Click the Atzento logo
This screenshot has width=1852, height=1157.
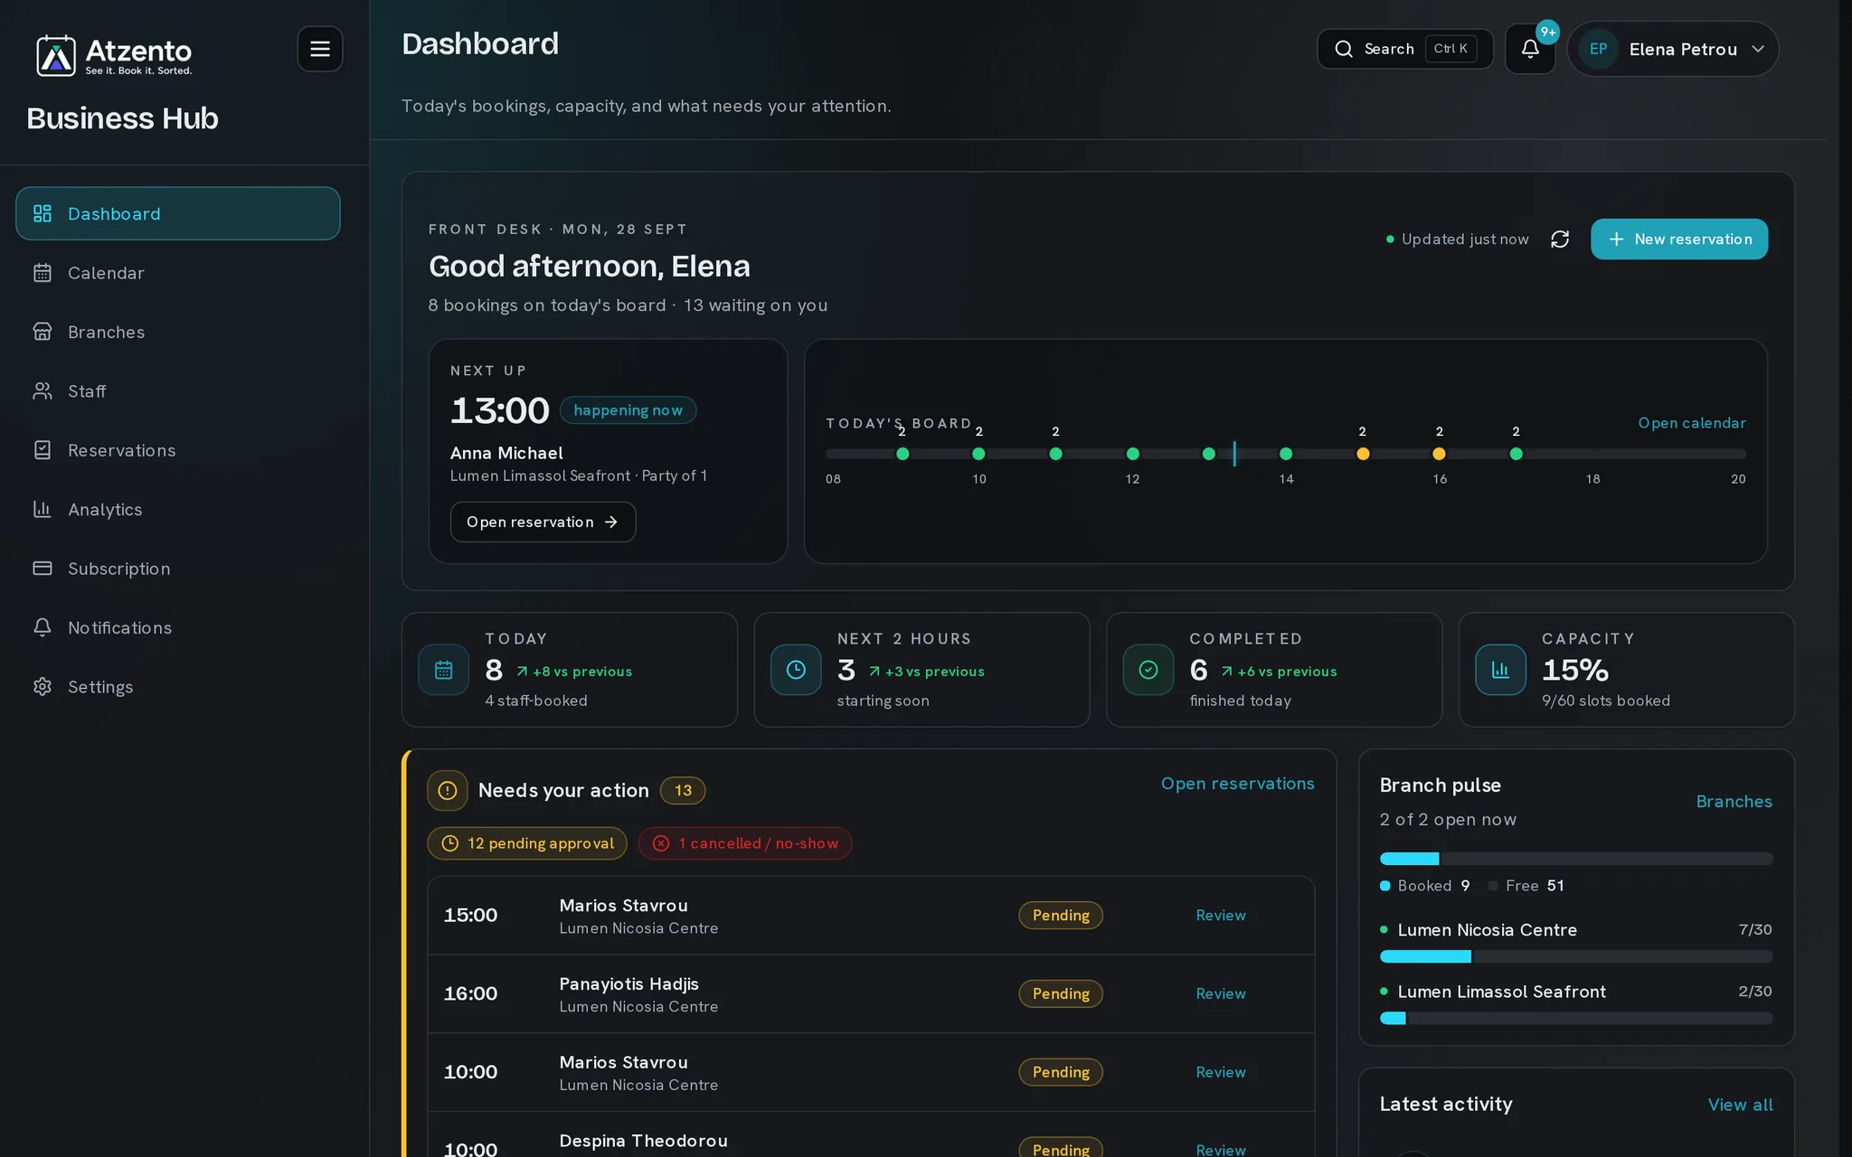[114, 56]
